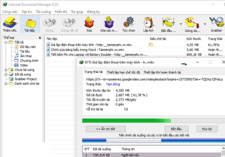Sort by Trạng thái column header
Viewport: 225px width, 157px height.
[216, 39]
